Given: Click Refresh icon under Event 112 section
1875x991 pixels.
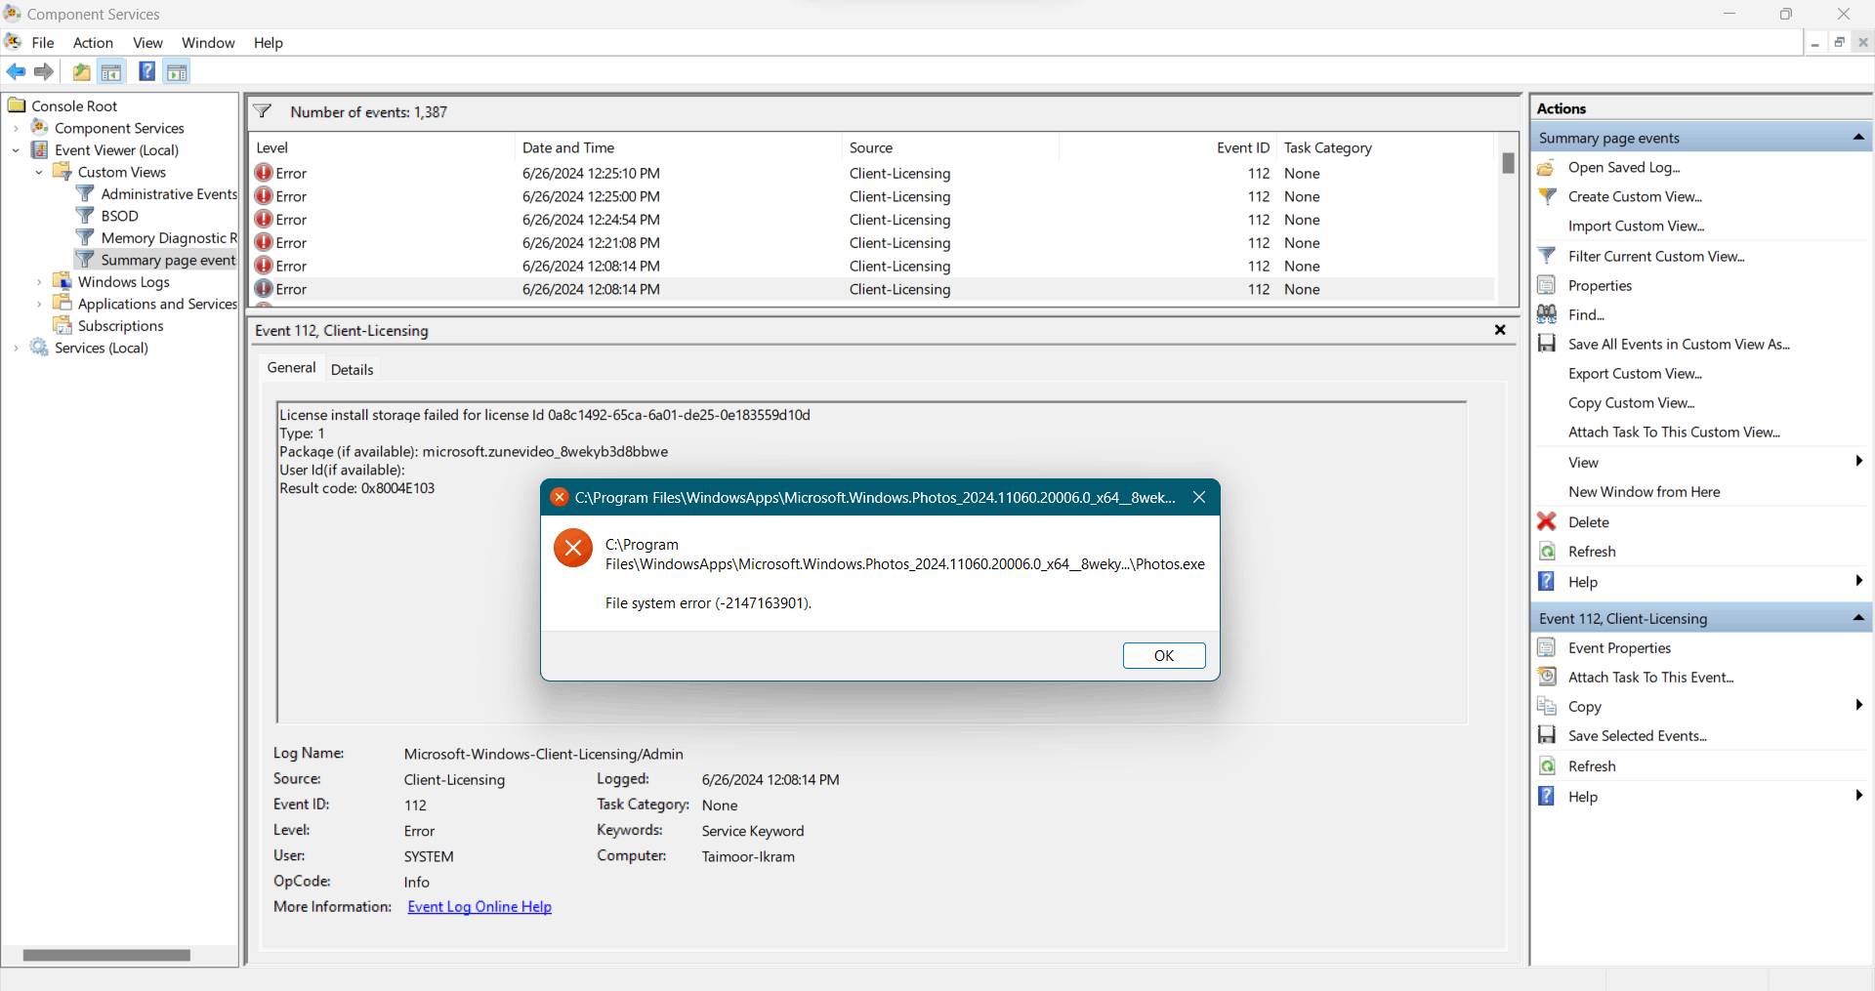Looking at the screenshot, I should click(x=1547, y=766).
